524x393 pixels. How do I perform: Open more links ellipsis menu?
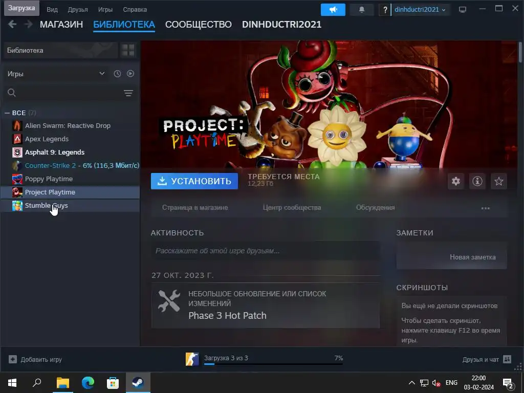pyautogui.click(x=485, y=208)
